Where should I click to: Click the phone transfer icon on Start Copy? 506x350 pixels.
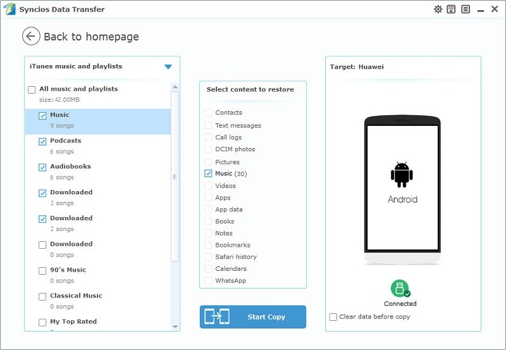click(217, 316)
